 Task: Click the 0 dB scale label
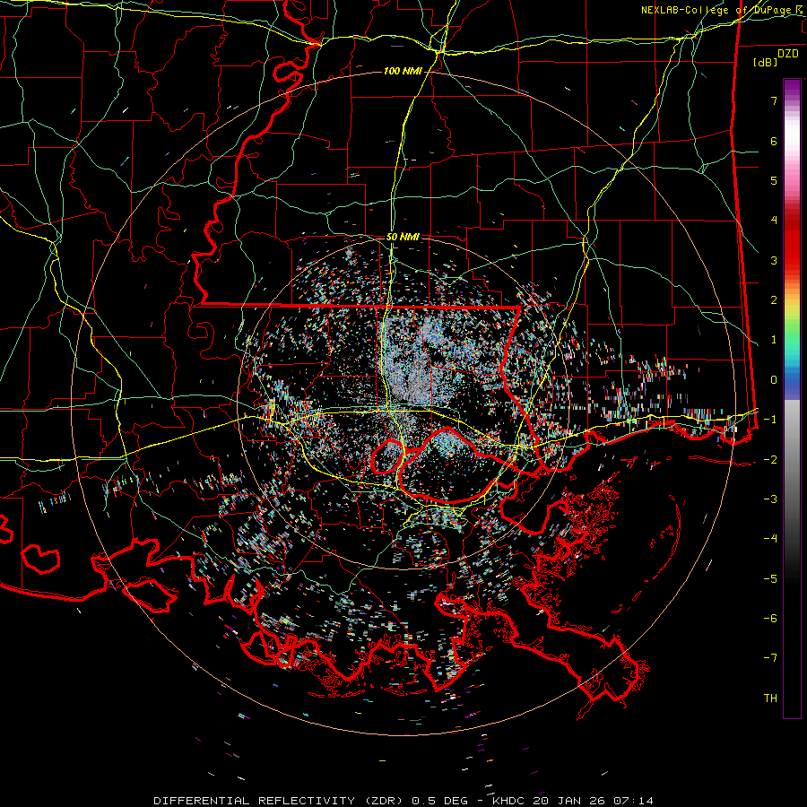(x=774, y=380)
